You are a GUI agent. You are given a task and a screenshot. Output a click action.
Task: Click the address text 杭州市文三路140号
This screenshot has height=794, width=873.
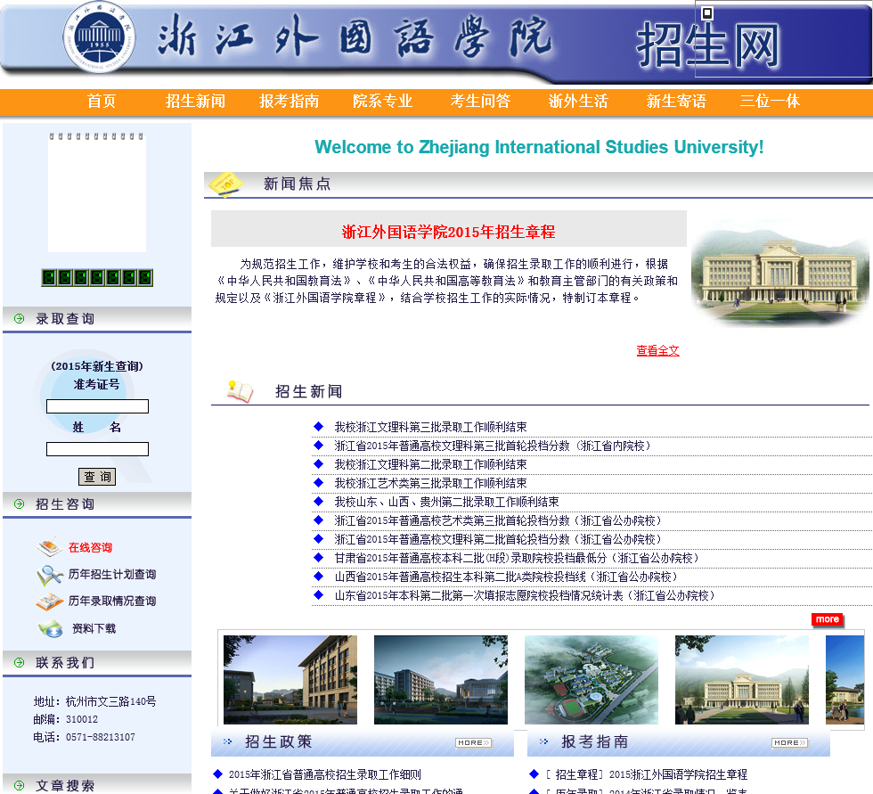tap(110, 701)
